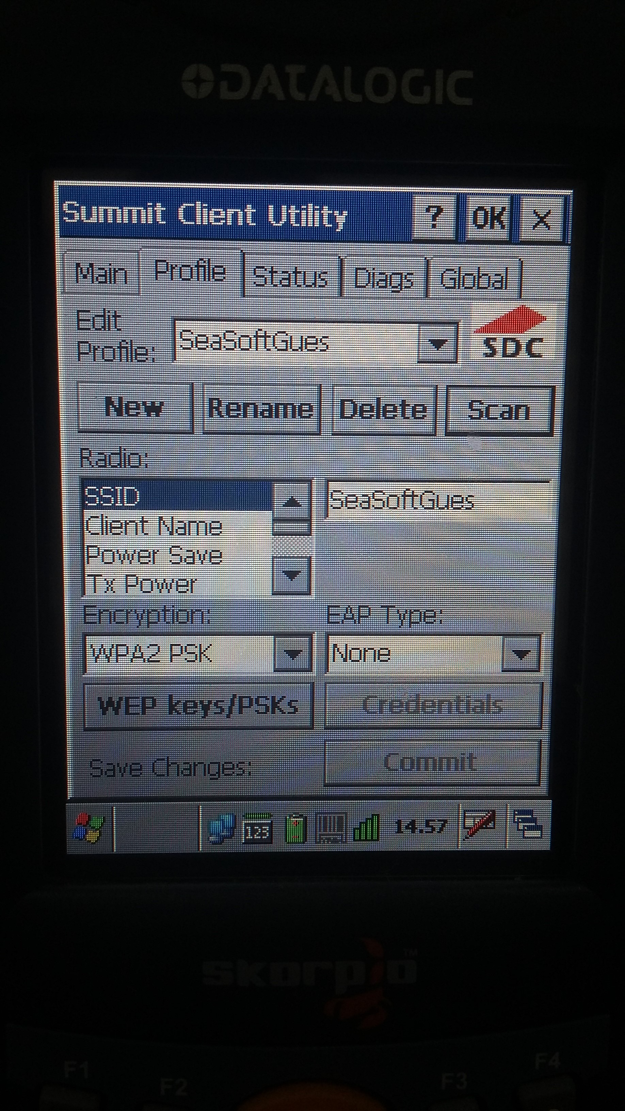
Task: Commit the profile changes
Action: pos(432,762)
